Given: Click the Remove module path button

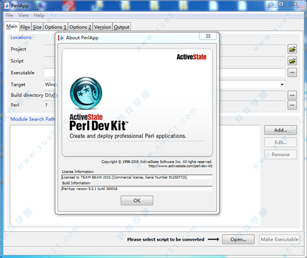Looking at the screenshot, I should pyautogui.click(x=281, y=154).
